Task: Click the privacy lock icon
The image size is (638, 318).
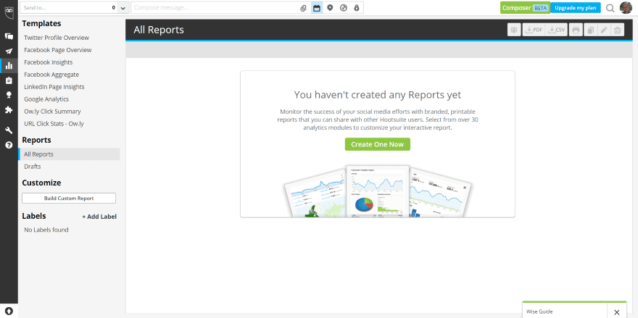Action: [357, 8]
